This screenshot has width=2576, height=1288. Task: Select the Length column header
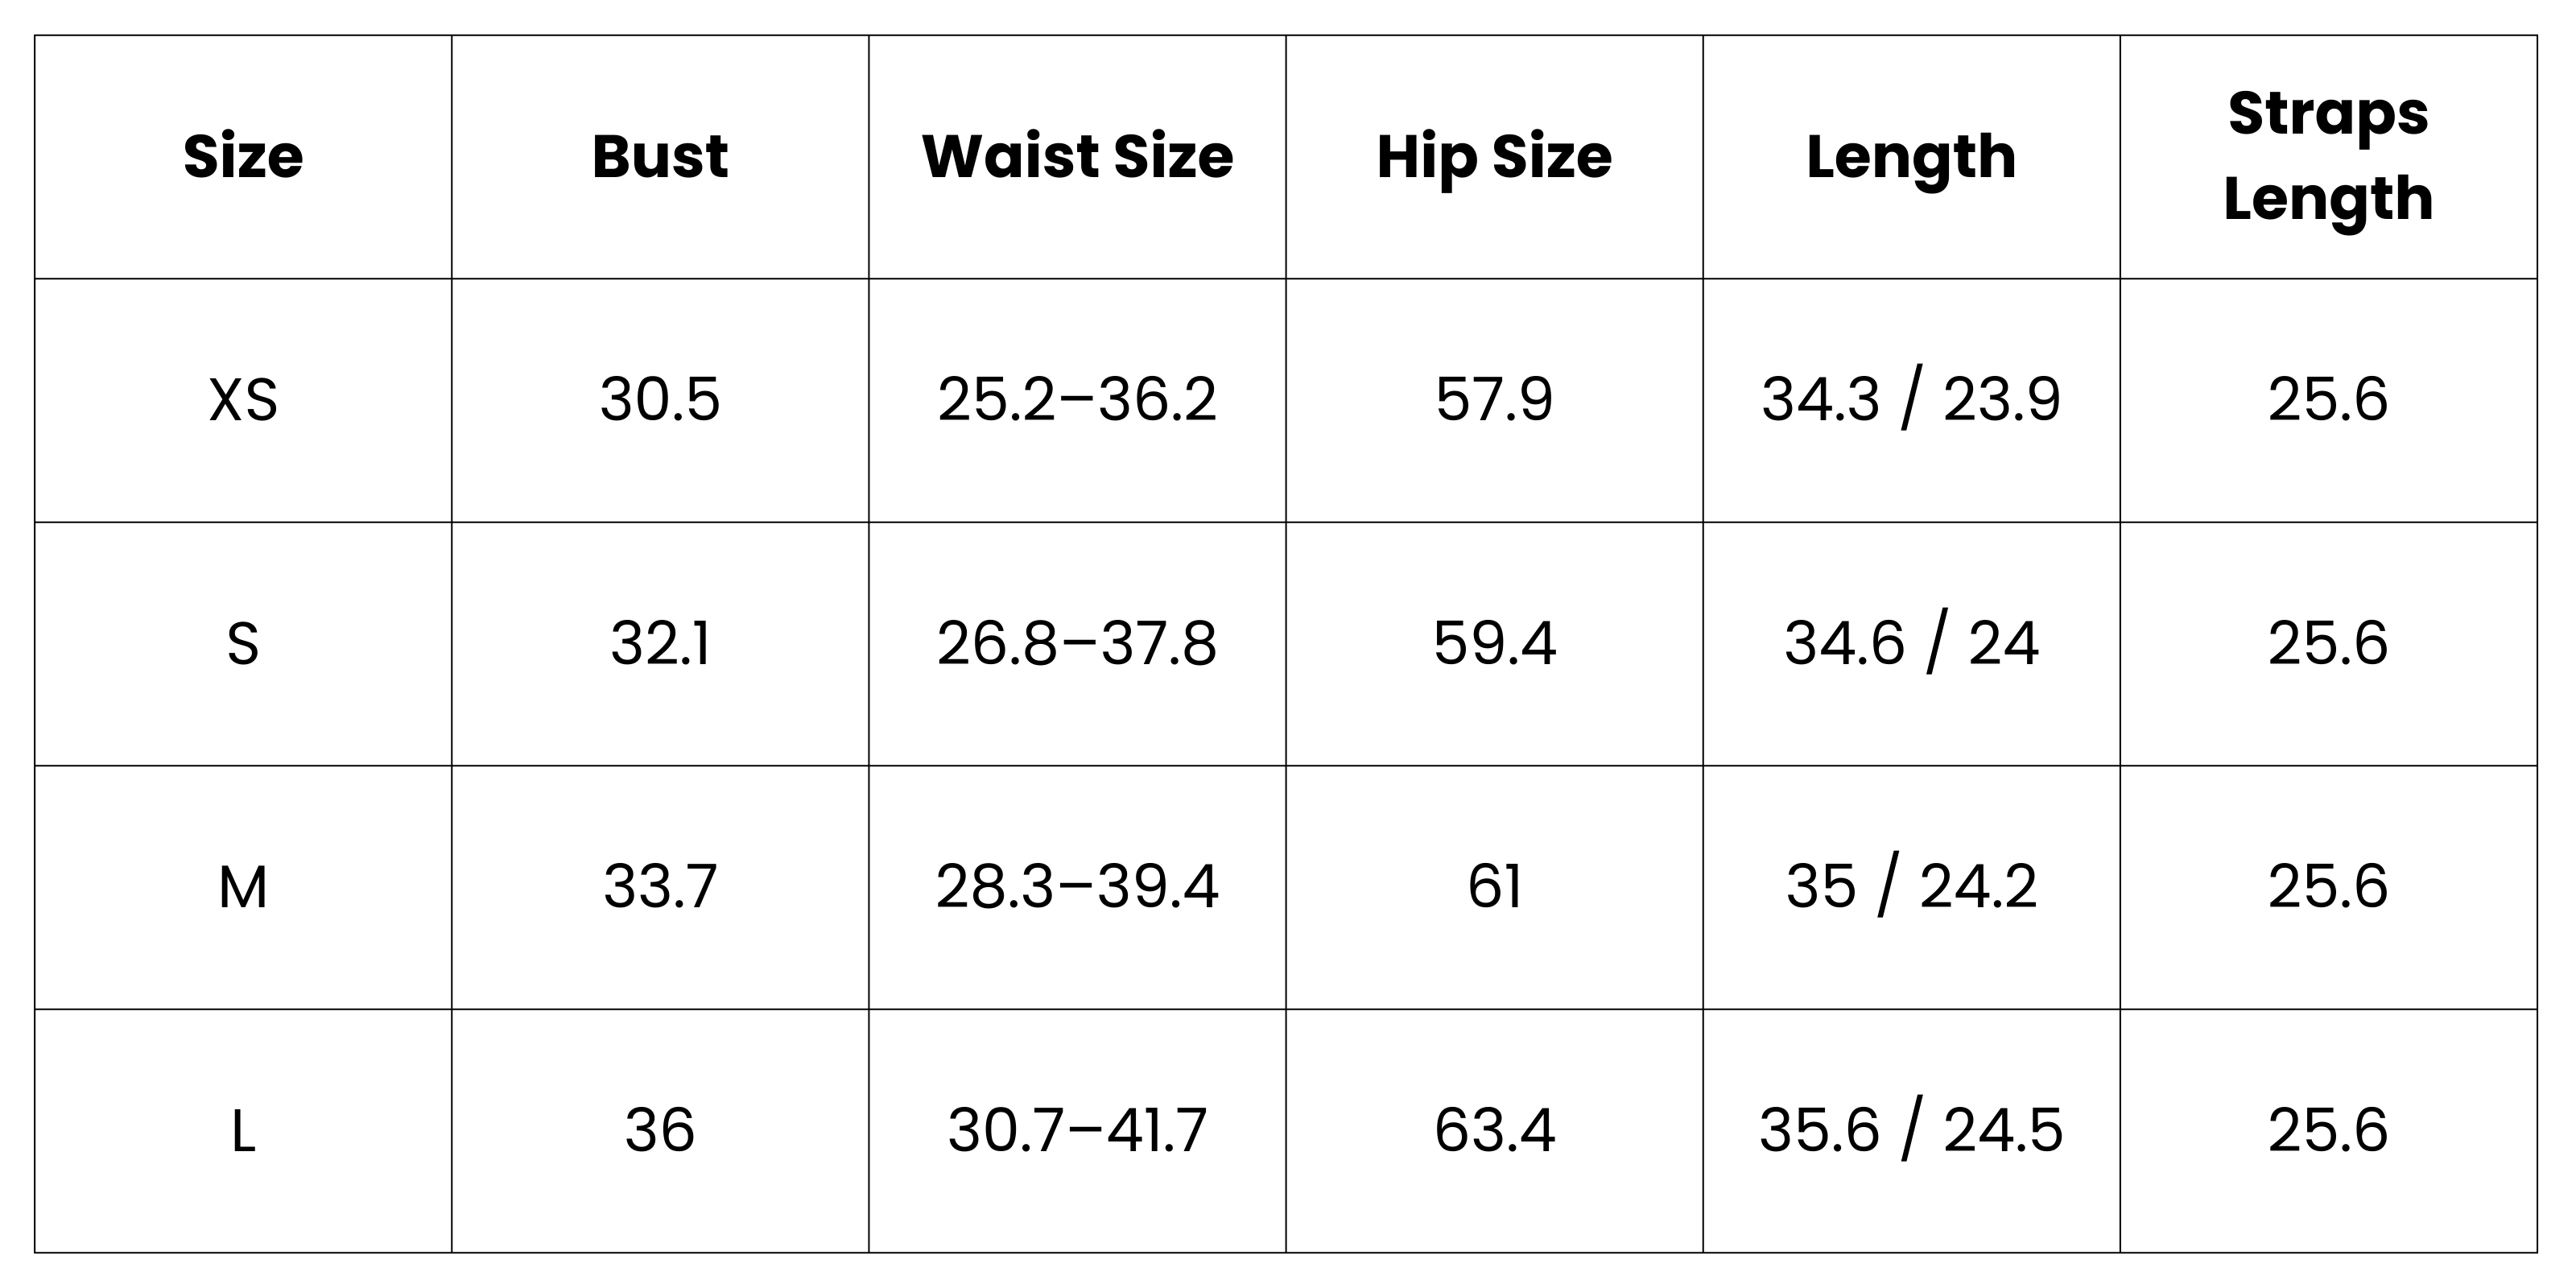(1911, 157)
